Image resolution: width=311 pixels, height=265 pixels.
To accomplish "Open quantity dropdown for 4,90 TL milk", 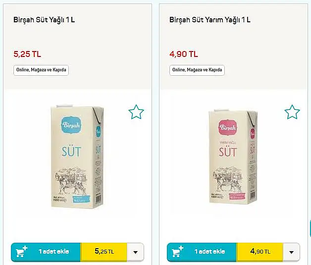I will tap(291, 252).
